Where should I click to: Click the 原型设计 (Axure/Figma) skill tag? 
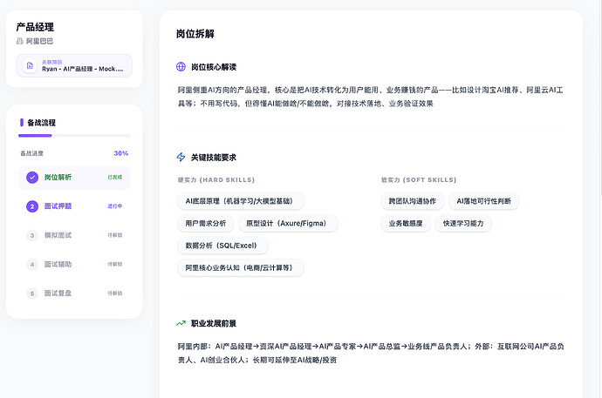click(288, 223)
